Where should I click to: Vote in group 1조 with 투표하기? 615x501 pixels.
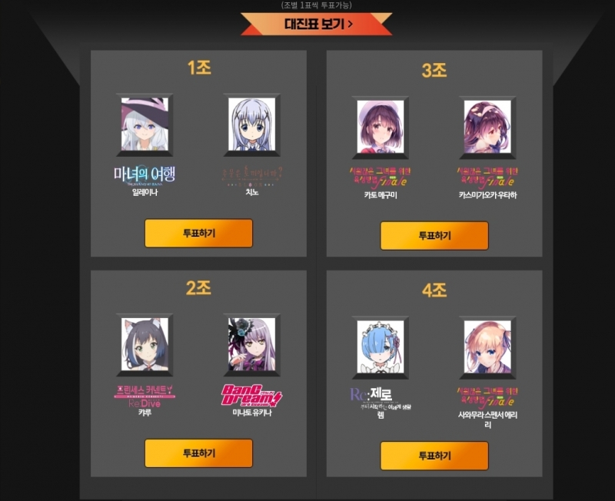199,234
